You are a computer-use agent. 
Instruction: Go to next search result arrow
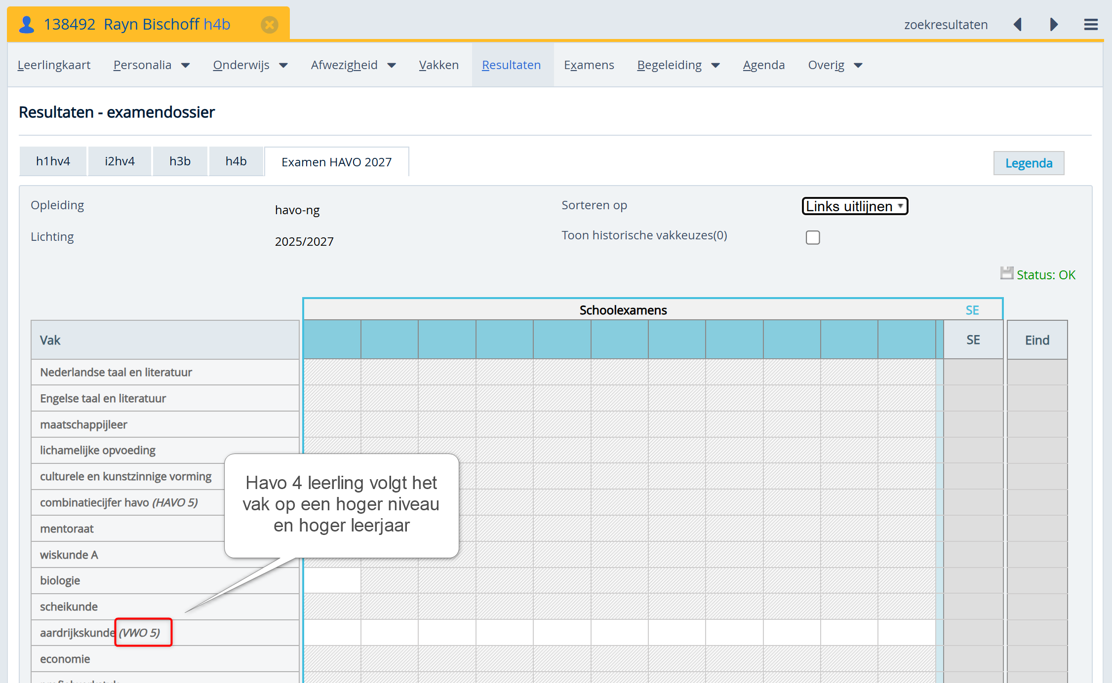click(1054, 25)
